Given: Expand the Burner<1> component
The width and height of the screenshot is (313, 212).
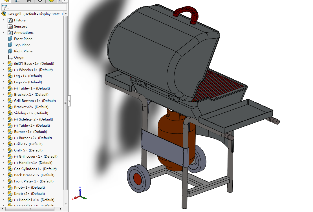Looking at the screenshot, I should coord(3,131).
